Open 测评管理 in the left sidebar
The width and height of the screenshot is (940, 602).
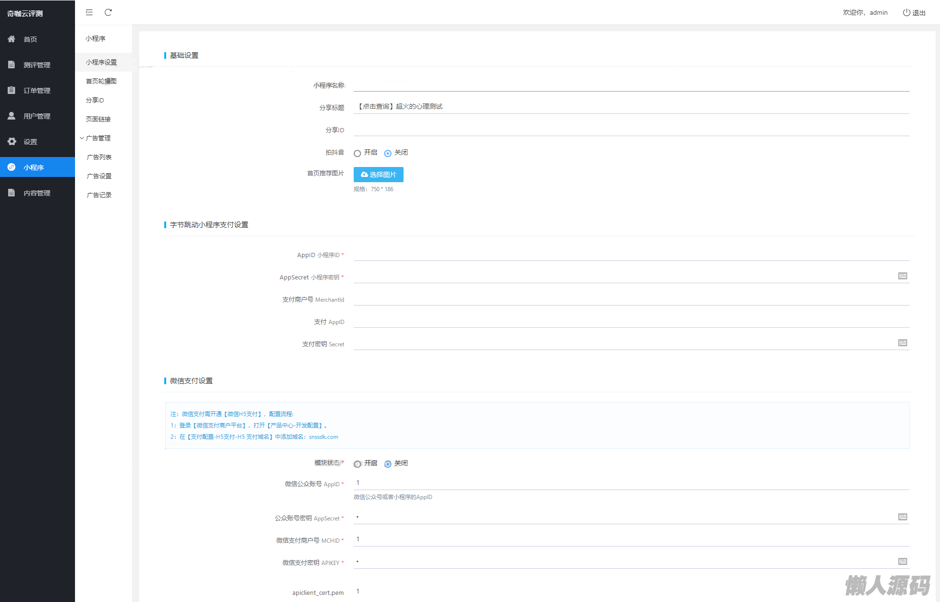[x=37, y=65]
